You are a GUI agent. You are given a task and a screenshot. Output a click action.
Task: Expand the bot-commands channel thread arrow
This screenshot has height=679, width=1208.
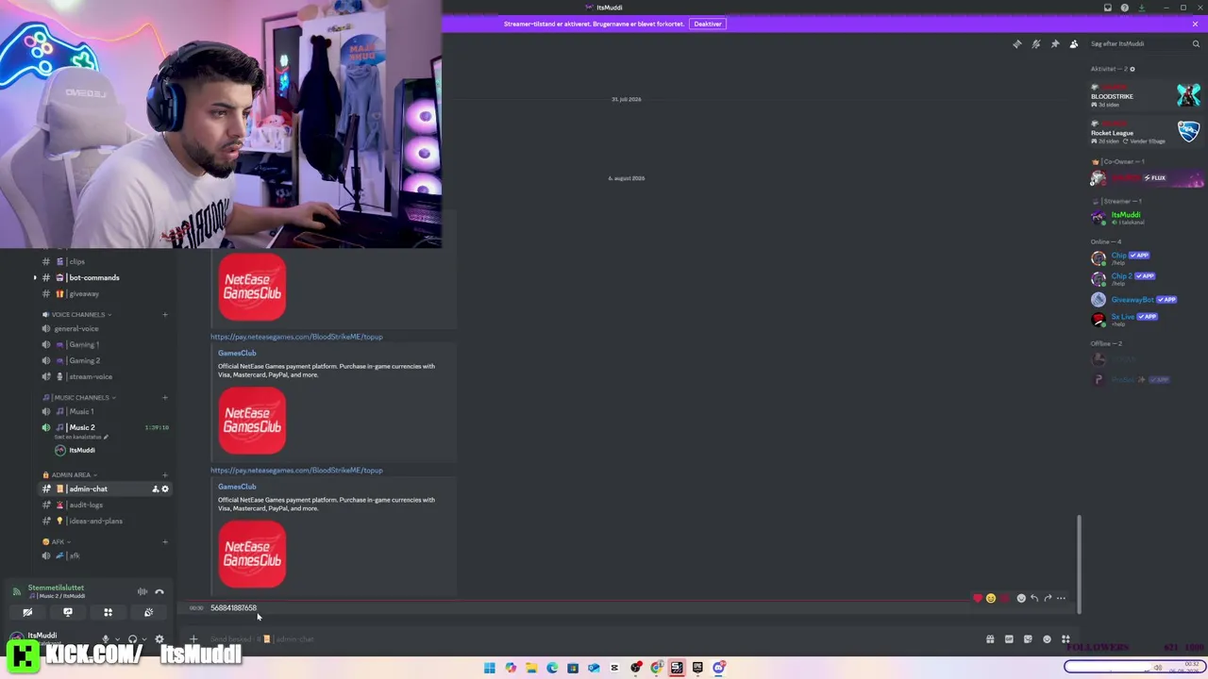coord(36,277)
